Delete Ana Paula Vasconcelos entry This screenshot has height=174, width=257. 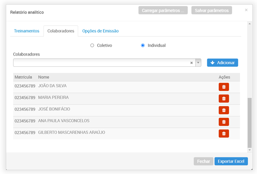pyautogui.click(x=224, y=122)
